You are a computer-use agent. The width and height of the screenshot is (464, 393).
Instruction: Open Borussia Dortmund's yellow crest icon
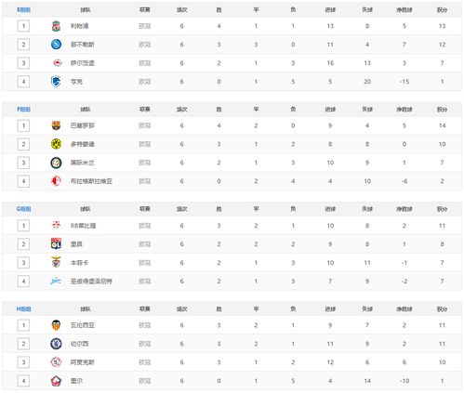click(x=56, y=144)
